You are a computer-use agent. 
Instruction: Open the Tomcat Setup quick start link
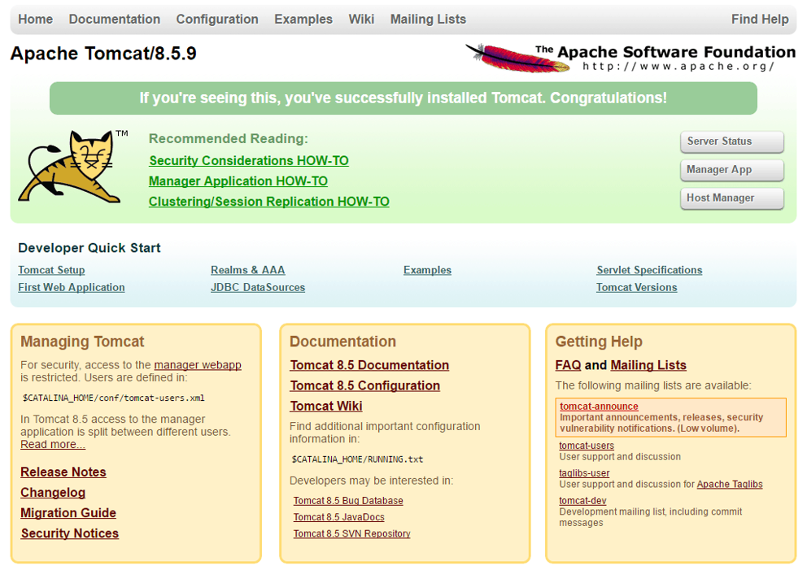point(51,270)
